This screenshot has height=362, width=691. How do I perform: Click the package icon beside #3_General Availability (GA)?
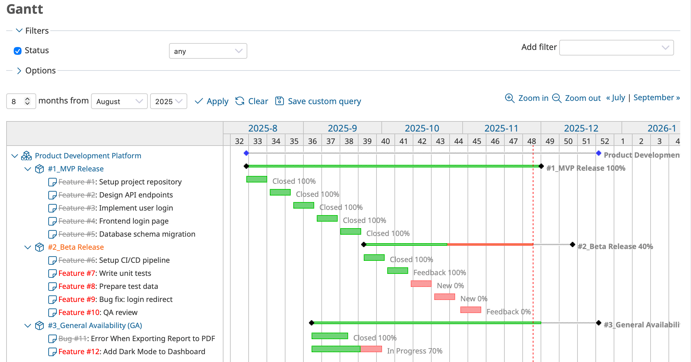click(39, 325)
